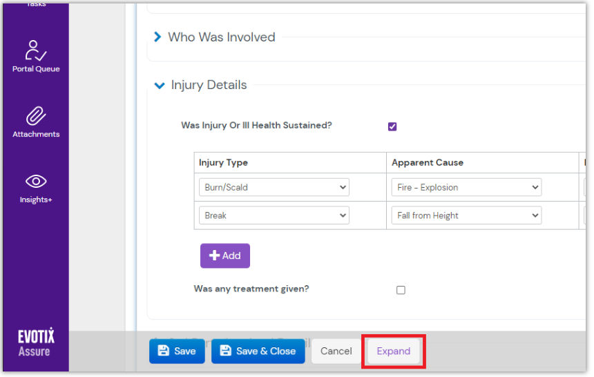Open the Fall from Height cause dropdown
The width and height of the screenshot is (594, 377).
466,215
